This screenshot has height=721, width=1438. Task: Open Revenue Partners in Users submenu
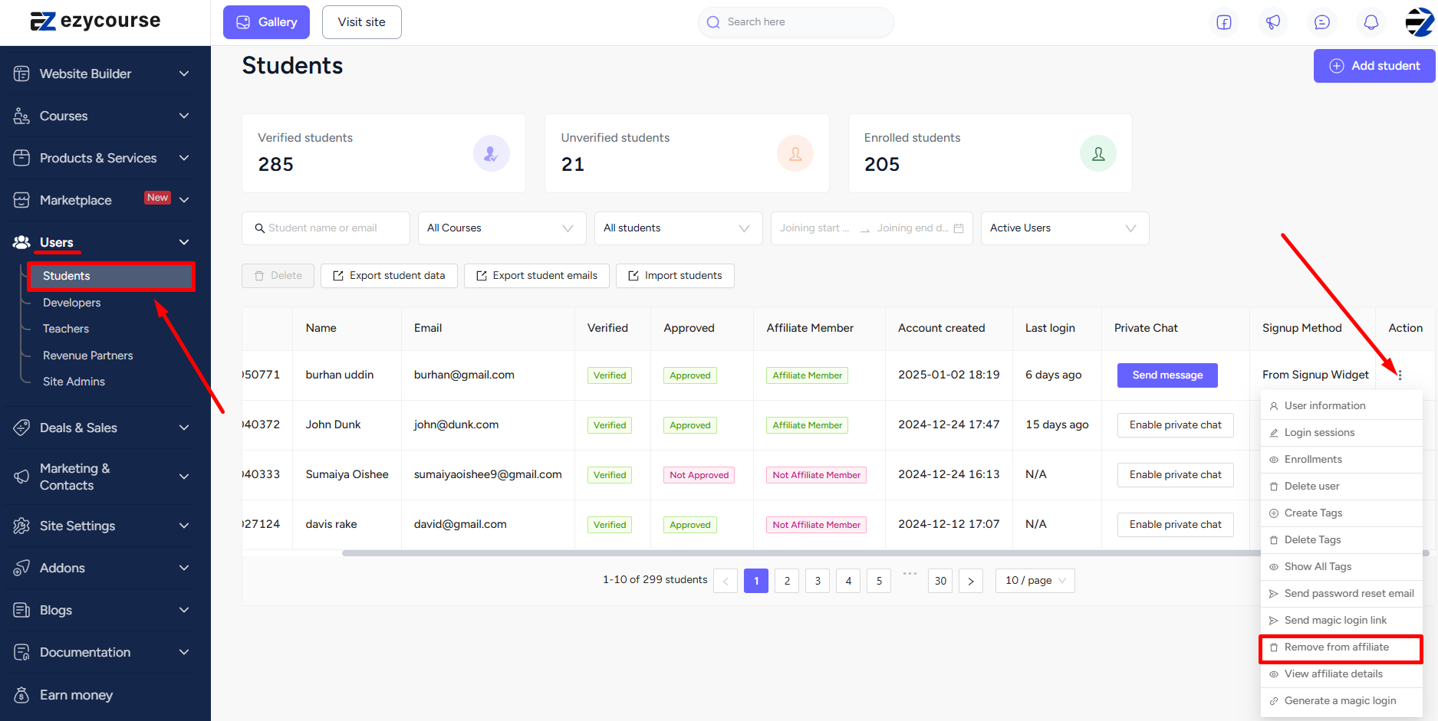88,356
